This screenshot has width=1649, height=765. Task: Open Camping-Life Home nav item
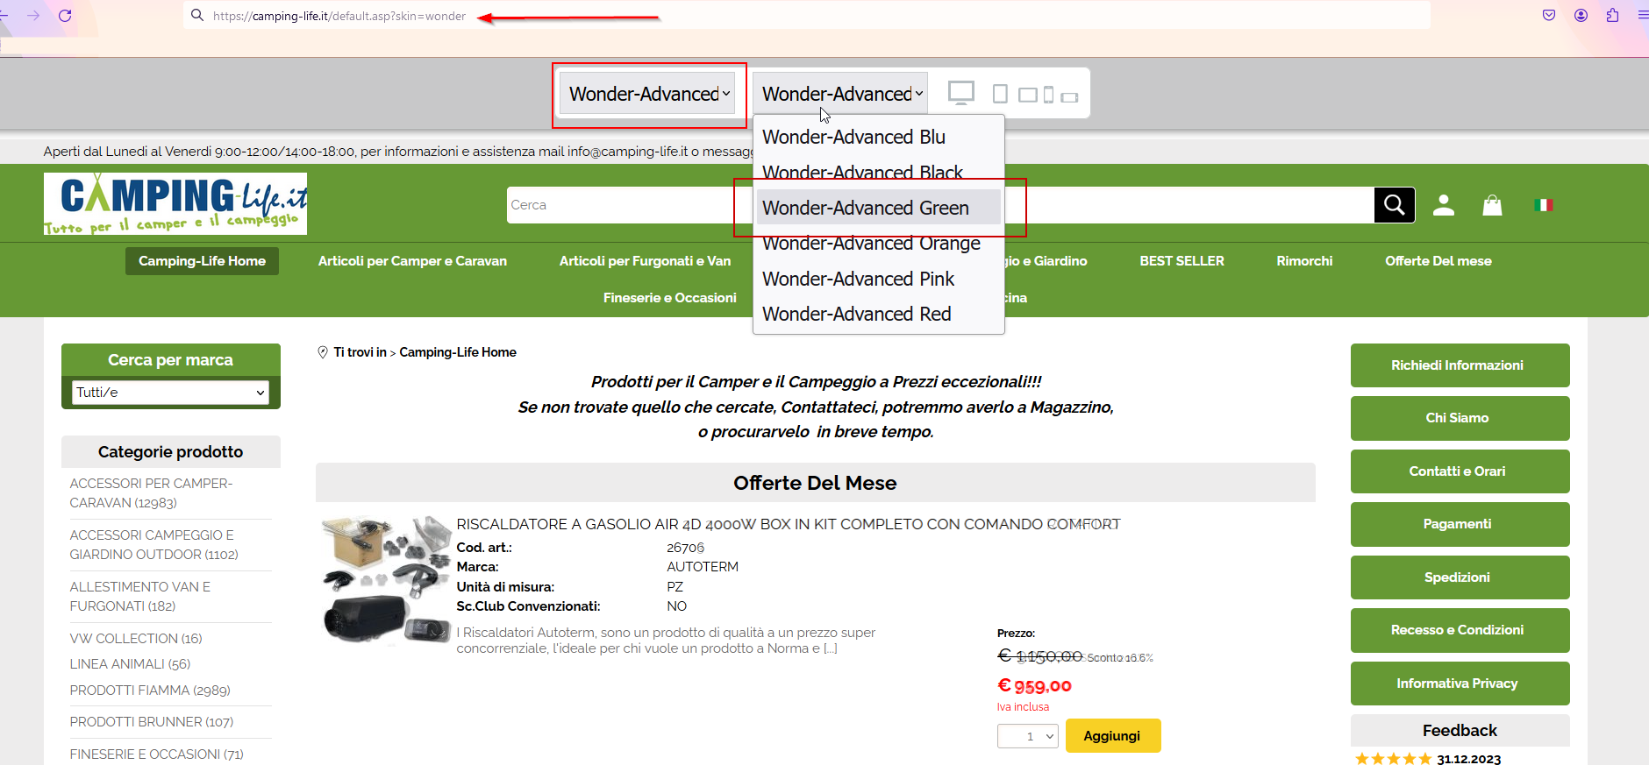(202, 261)
